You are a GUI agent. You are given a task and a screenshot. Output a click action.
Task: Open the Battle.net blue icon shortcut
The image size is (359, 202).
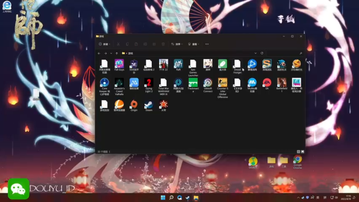pos(252,65)
